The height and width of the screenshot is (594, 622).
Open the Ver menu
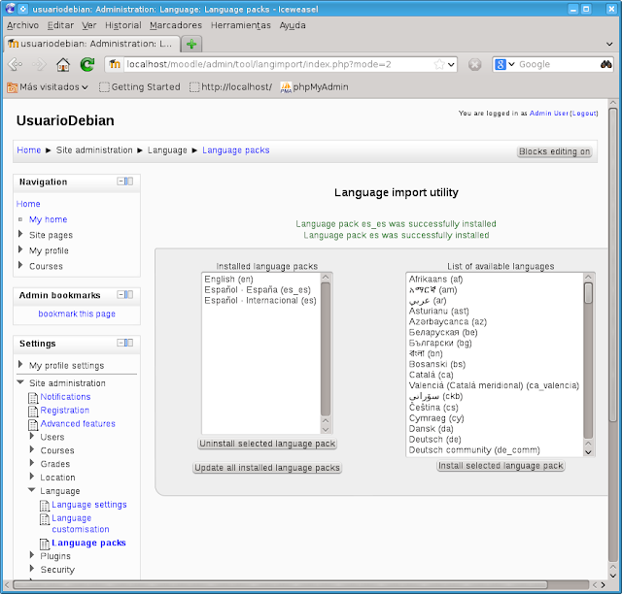pyautogui.click(x=89, y=25)
